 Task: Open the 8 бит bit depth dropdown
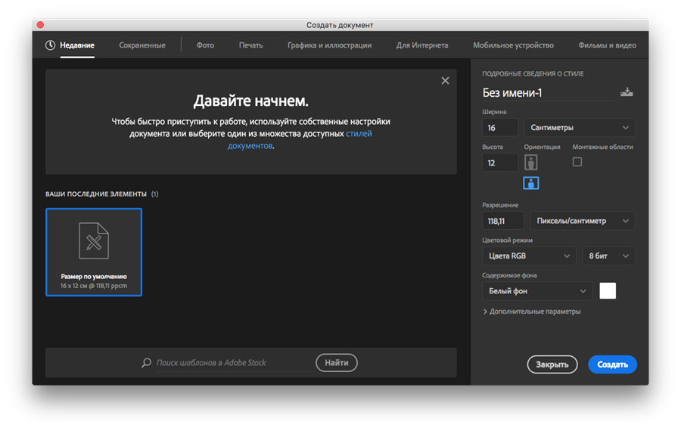tap(608, 256)
